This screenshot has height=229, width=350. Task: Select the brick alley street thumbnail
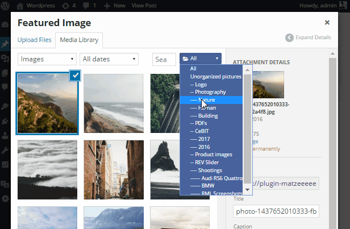tap(114, 170)
